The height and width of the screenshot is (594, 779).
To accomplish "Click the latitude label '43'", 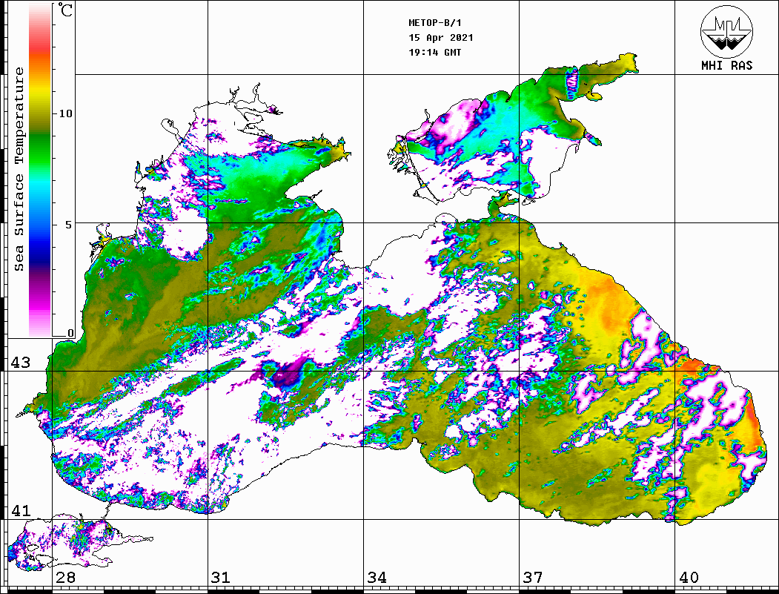I will point(21,363).
